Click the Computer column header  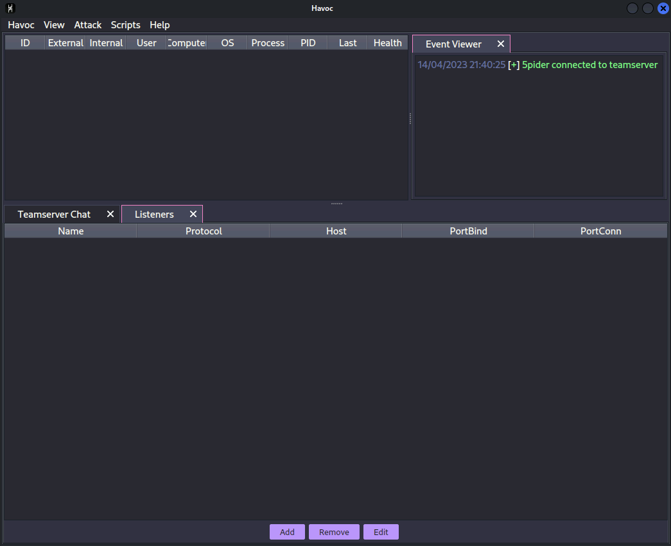[x=187, y=43]
